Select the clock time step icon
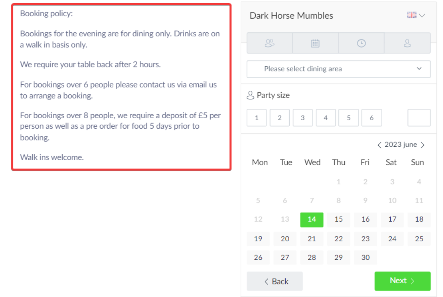443x297 pixels. [361, 43]
